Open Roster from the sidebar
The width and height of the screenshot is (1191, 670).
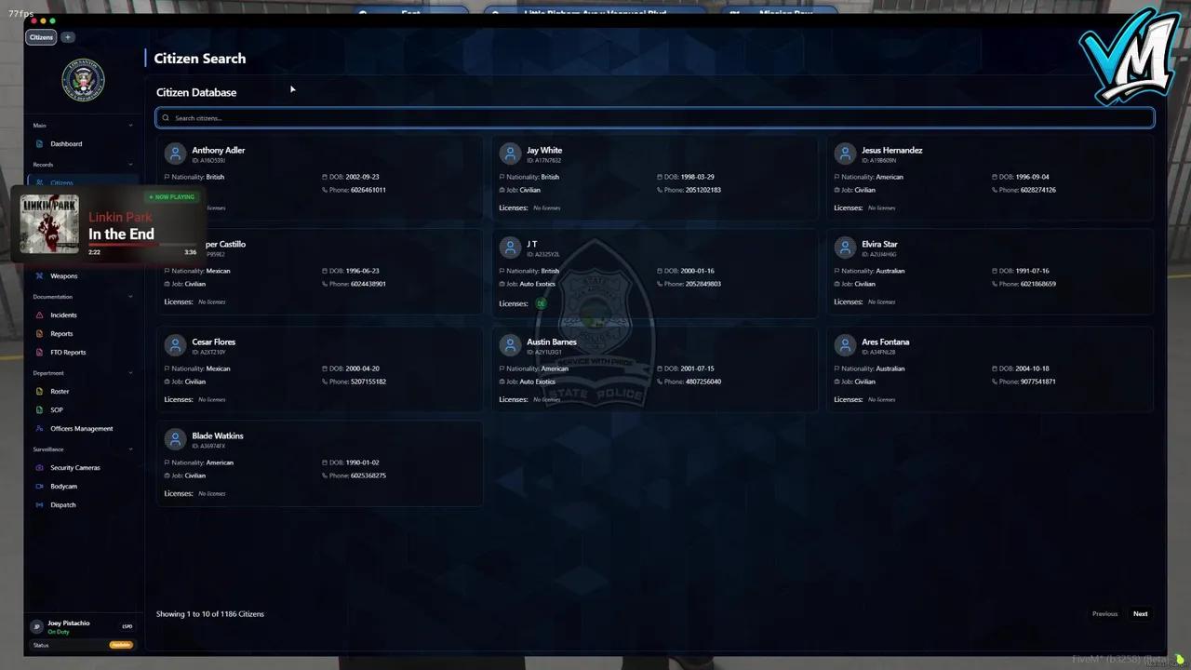[x=60, y=392]
